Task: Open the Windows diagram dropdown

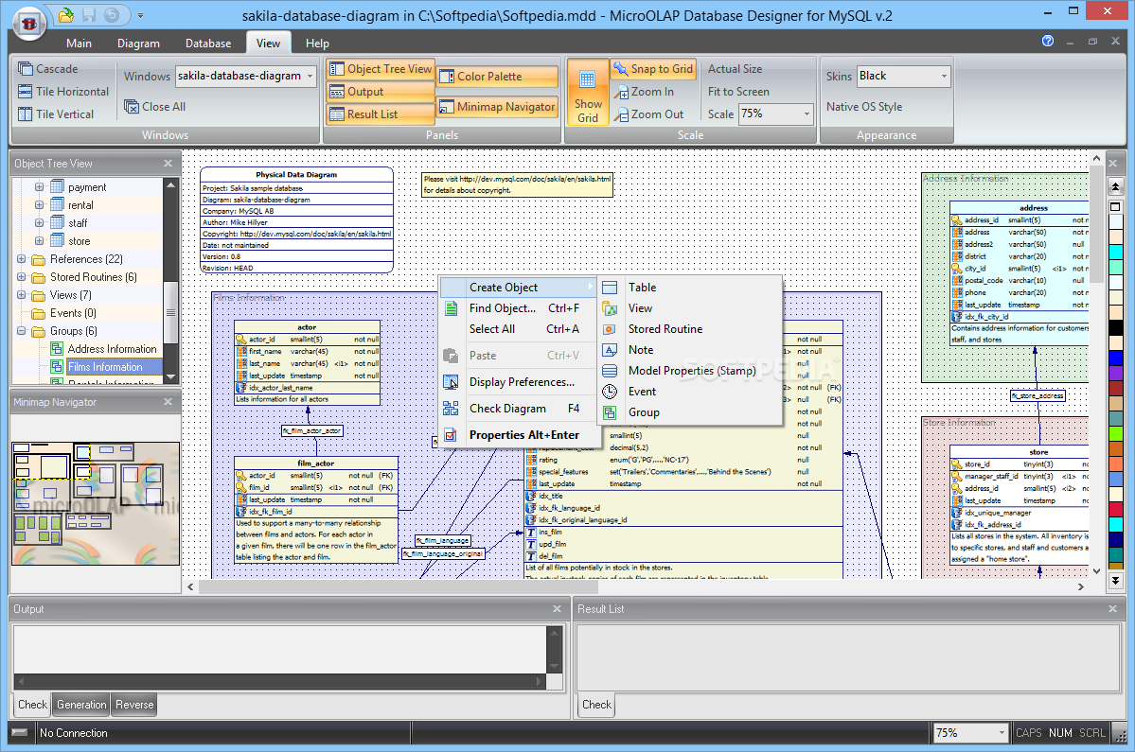Action: pyautogui.click(x=310, y=76)
